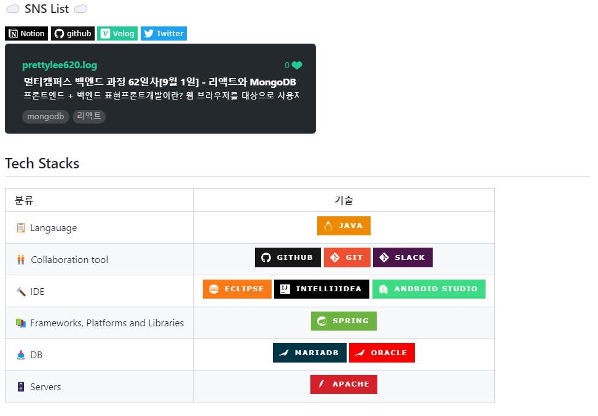Click the Java language badge
Screen dimensions: 598x416
pos(344,226)
